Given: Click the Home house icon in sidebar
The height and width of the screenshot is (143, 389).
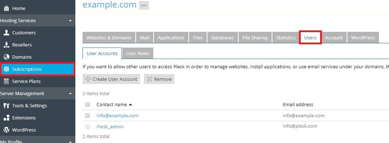Looking at the screenshot, I should point(6,8).
